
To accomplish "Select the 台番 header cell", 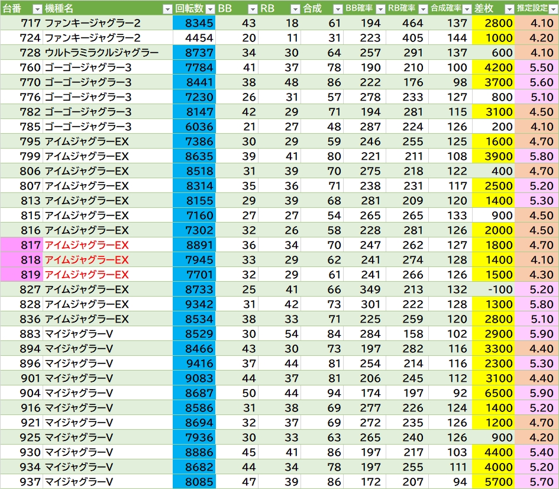I will [x=21, y=8].
